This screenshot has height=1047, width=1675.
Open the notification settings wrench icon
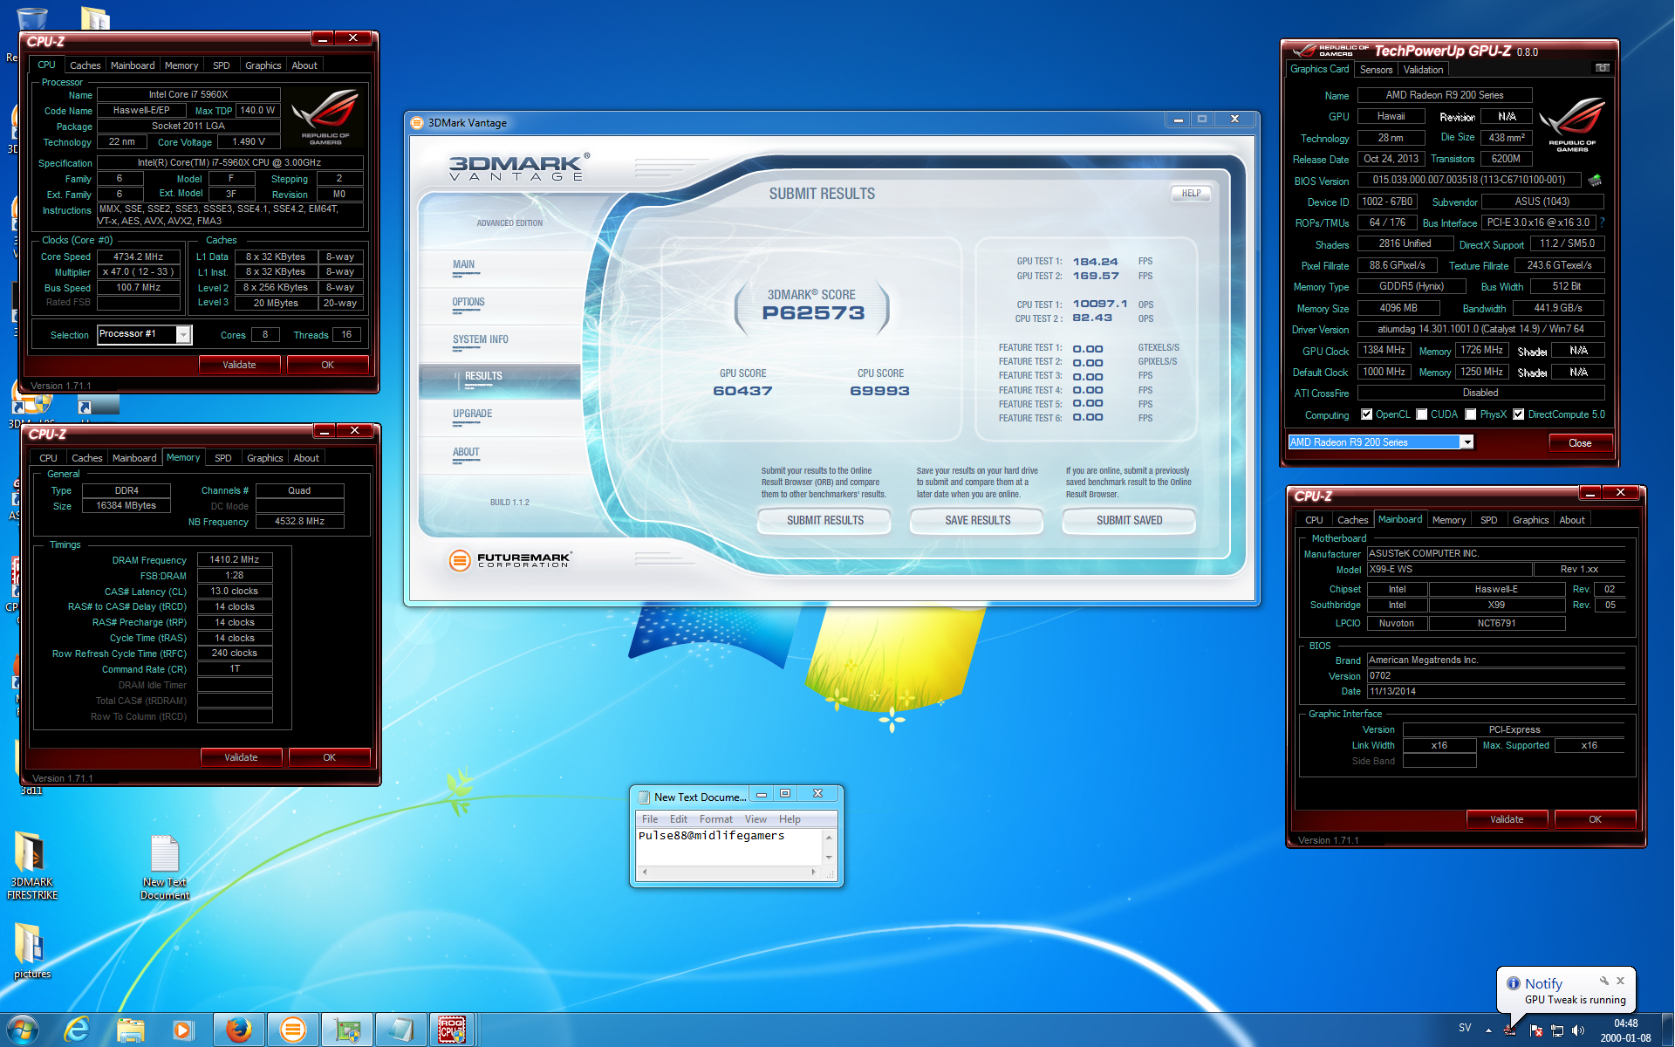pos(1603,981)
